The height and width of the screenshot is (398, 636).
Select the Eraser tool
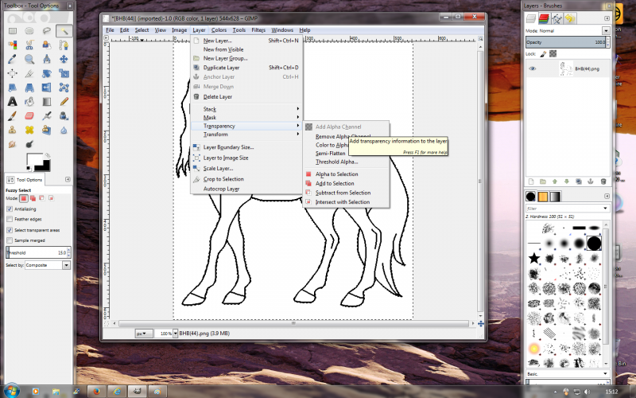29,116
